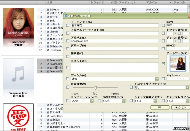Select the 大好きだよ track row
Screen dimensions: 190x131
[x=112, y=123]
